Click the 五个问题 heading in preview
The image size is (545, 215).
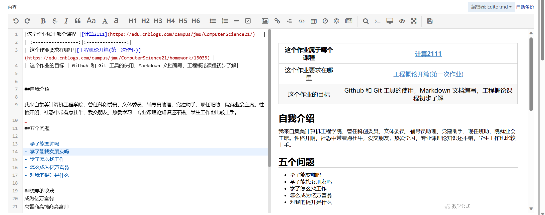pyautogui.click(x=297, y=162)
